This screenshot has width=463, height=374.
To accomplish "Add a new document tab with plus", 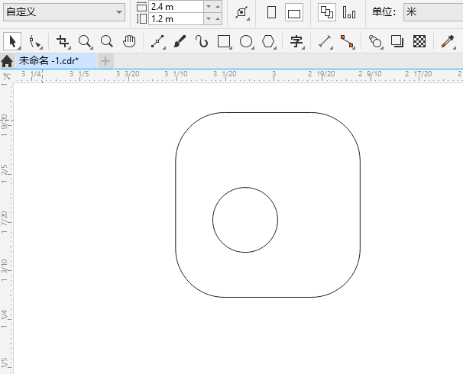I will pos(105,61).
